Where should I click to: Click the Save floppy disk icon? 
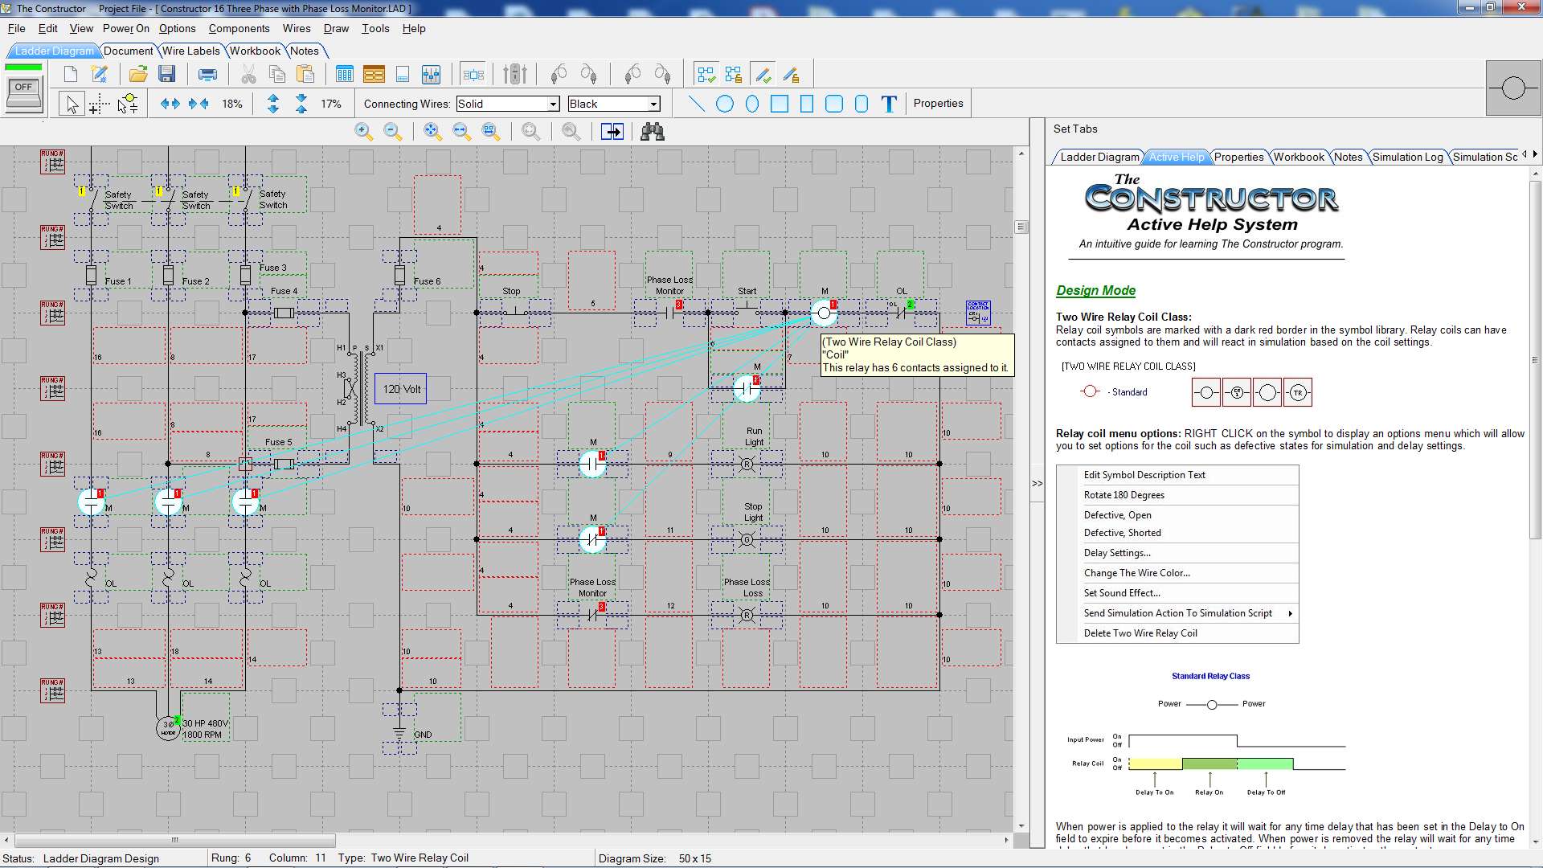tap(166, 75)
